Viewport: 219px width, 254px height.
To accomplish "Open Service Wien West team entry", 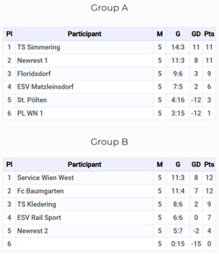I will 45,178.
